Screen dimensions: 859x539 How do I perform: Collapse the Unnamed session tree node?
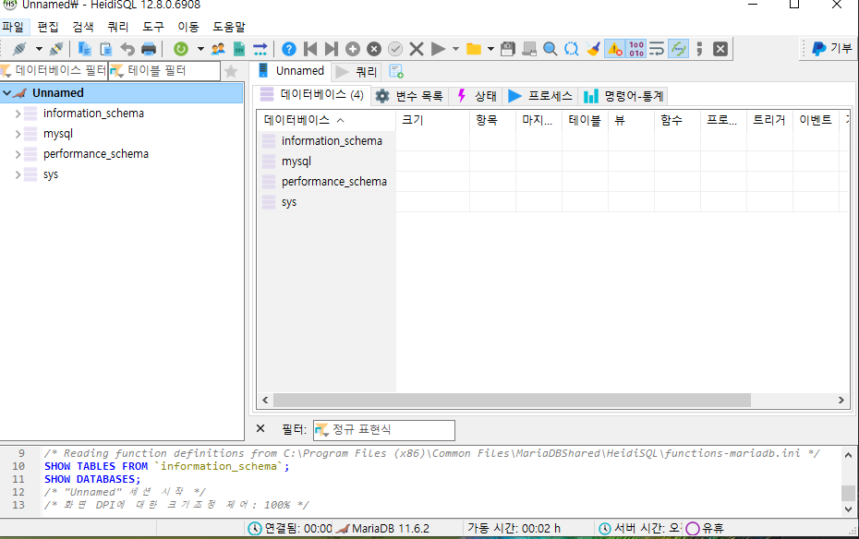7,93
